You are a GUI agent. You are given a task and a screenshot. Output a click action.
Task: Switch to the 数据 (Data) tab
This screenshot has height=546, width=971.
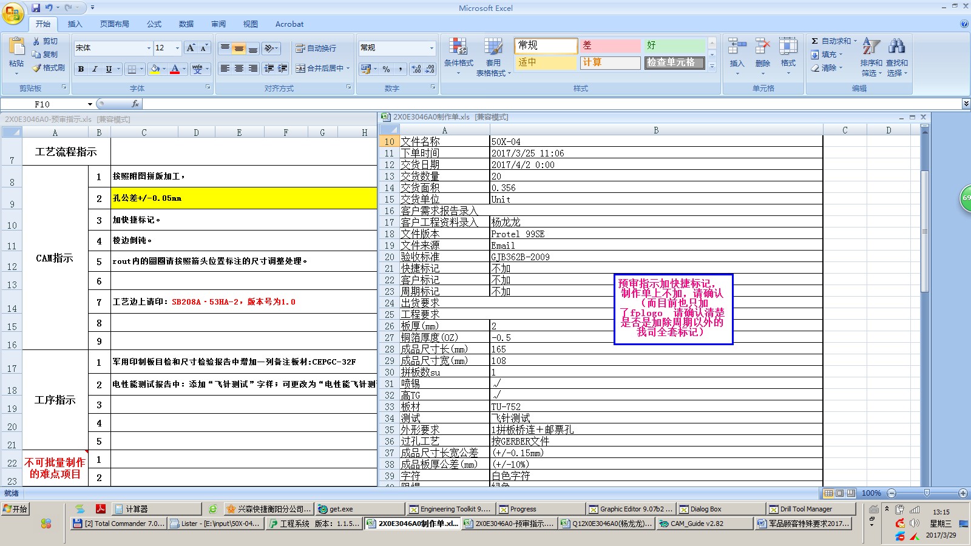point(186,24)
